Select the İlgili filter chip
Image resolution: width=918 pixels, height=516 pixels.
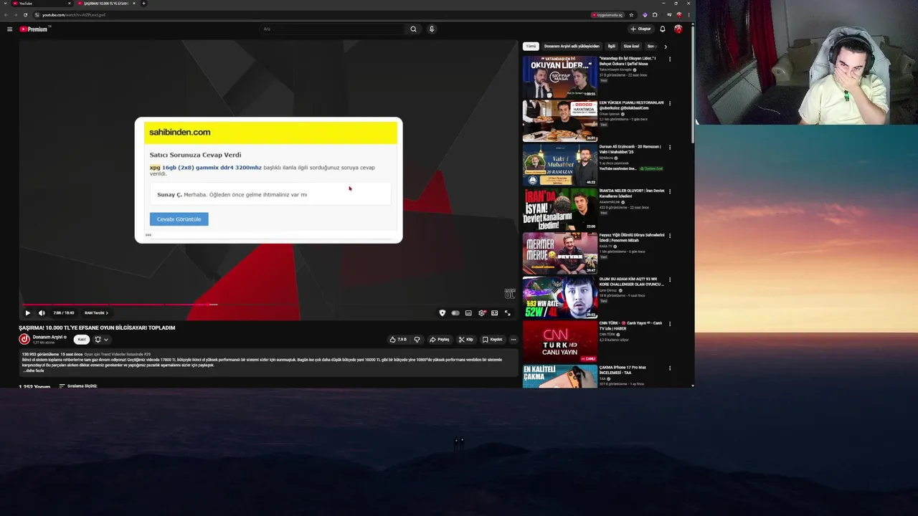point(612,47)
